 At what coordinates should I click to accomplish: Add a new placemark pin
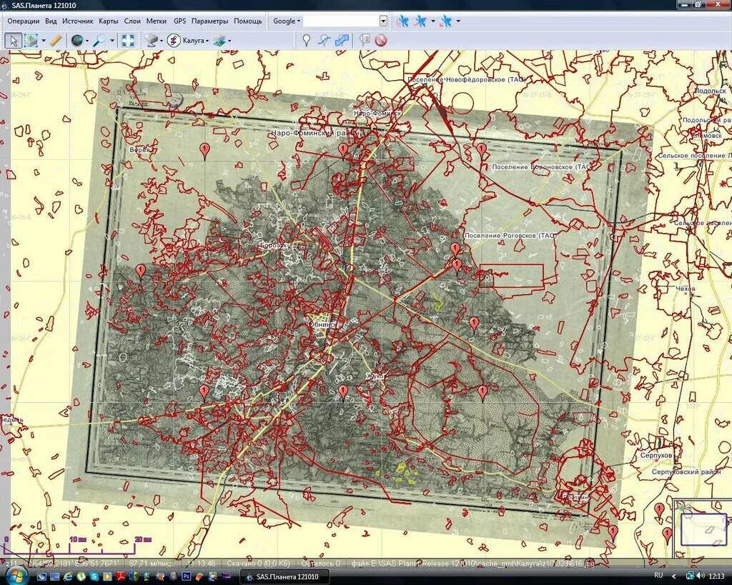(306, 41)
